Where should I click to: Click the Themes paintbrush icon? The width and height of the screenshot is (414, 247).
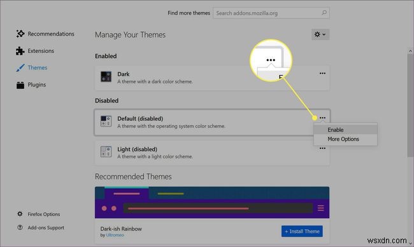[x=20, y=68]
